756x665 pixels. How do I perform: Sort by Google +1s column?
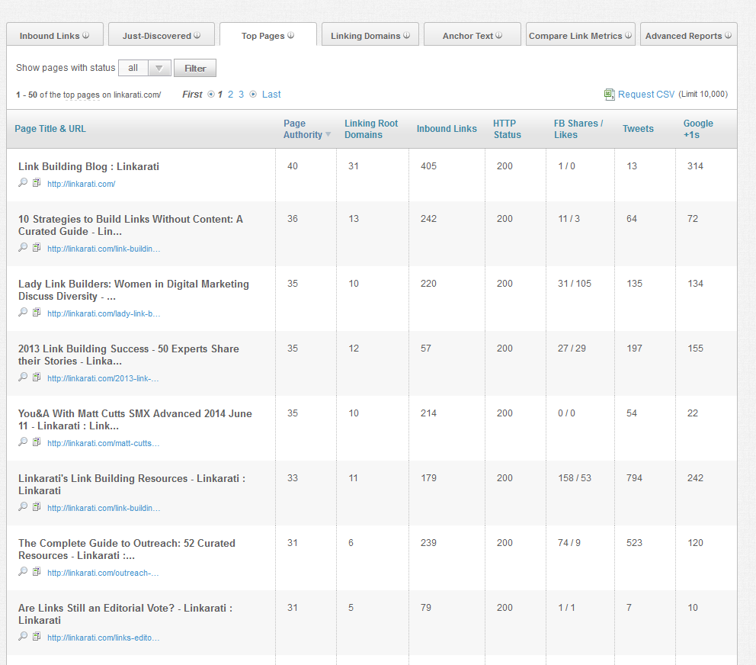(698, 129)
